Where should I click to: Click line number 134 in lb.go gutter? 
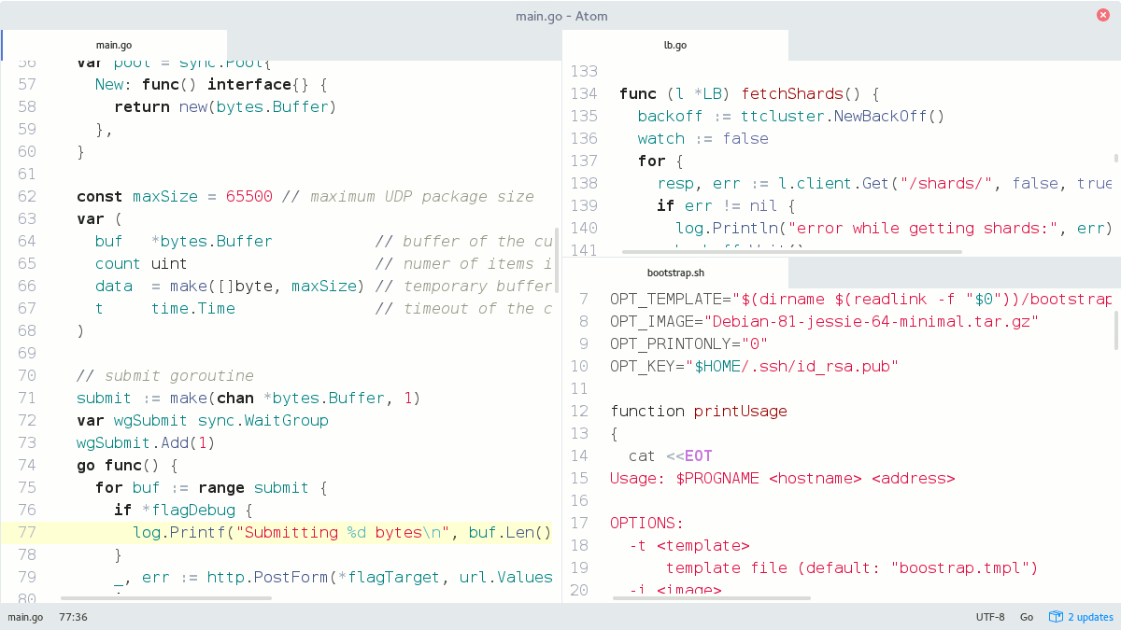[x=583, y=93]
